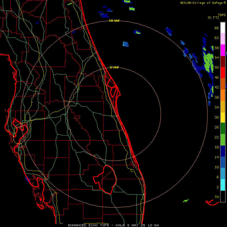Click the [K FT] units label

(213, 18)
